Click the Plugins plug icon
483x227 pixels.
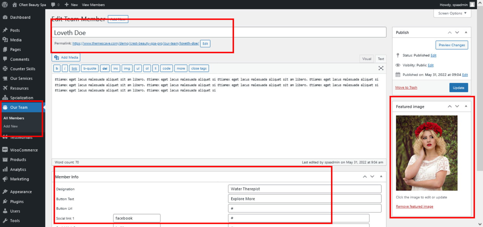point(5,201)
